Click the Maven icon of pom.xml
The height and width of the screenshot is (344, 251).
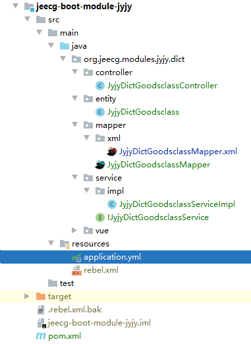pyautogui.click(x=41, y=336)
